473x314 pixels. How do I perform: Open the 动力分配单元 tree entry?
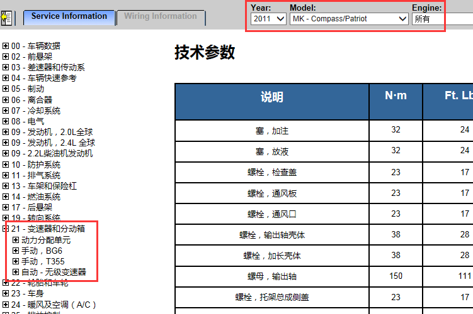pos(46,240)
